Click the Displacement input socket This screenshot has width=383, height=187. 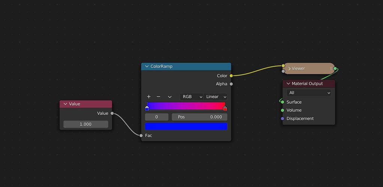point(283,118)
